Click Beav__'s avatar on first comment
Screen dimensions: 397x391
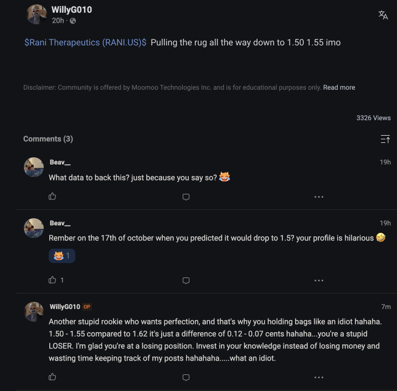pyautogui.click(x=34, y=167)
